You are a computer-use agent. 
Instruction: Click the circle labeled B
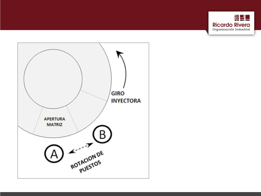point(102,134)
